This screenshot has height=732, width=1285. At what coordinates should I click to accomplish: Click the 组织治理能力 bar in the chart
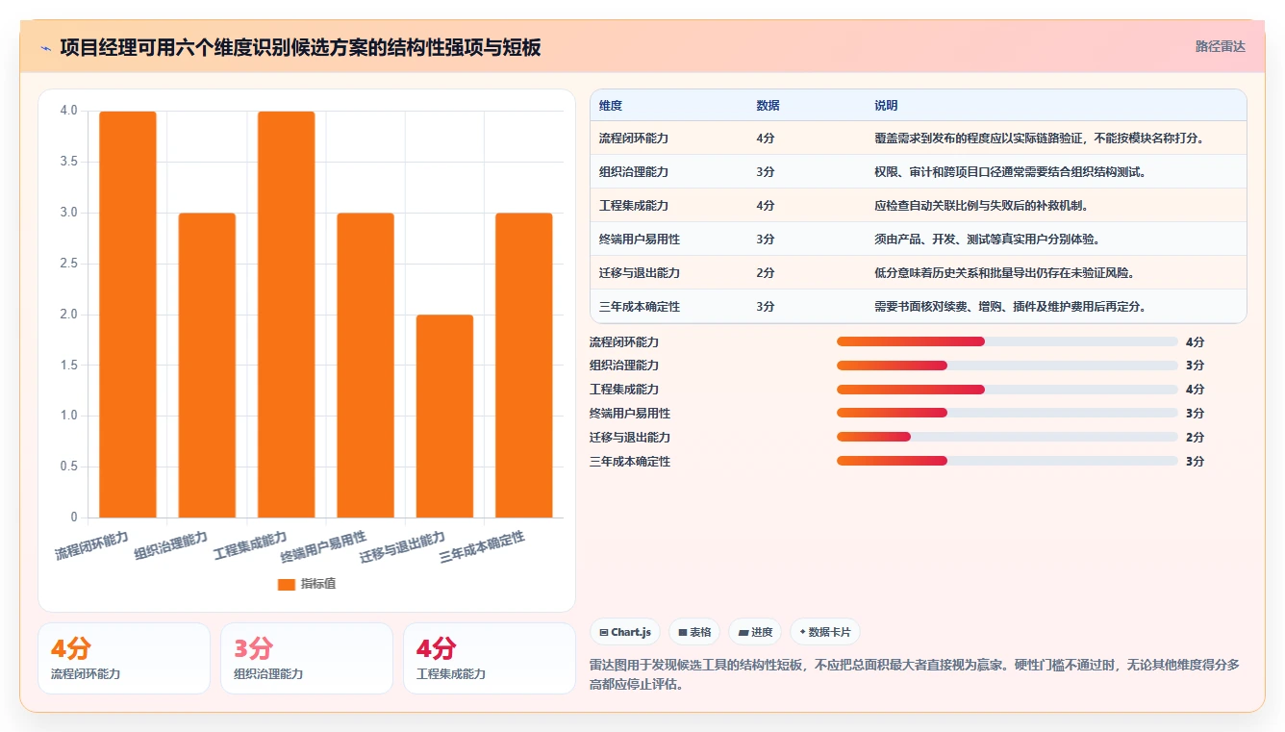[x=207, y=366]
